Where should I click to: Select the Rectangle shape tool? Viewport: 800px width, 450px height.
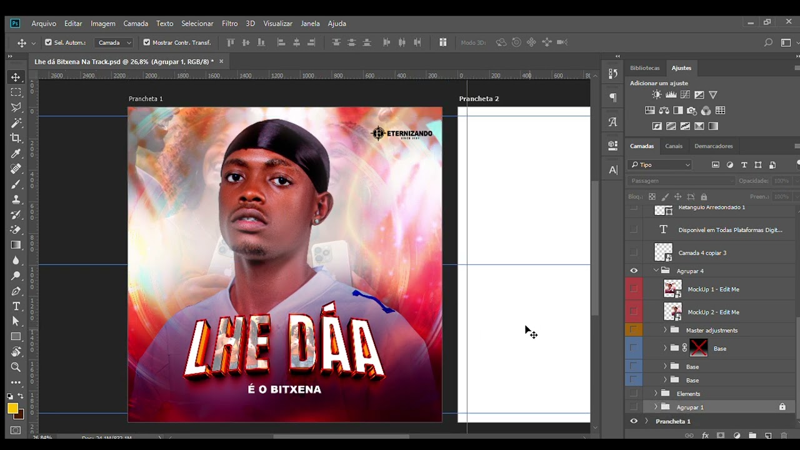tap(16, 337)
